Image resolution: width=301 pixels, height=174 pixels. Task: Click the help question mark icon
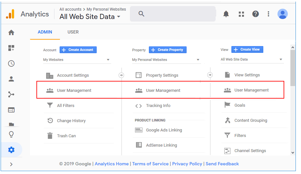(256, 14)
